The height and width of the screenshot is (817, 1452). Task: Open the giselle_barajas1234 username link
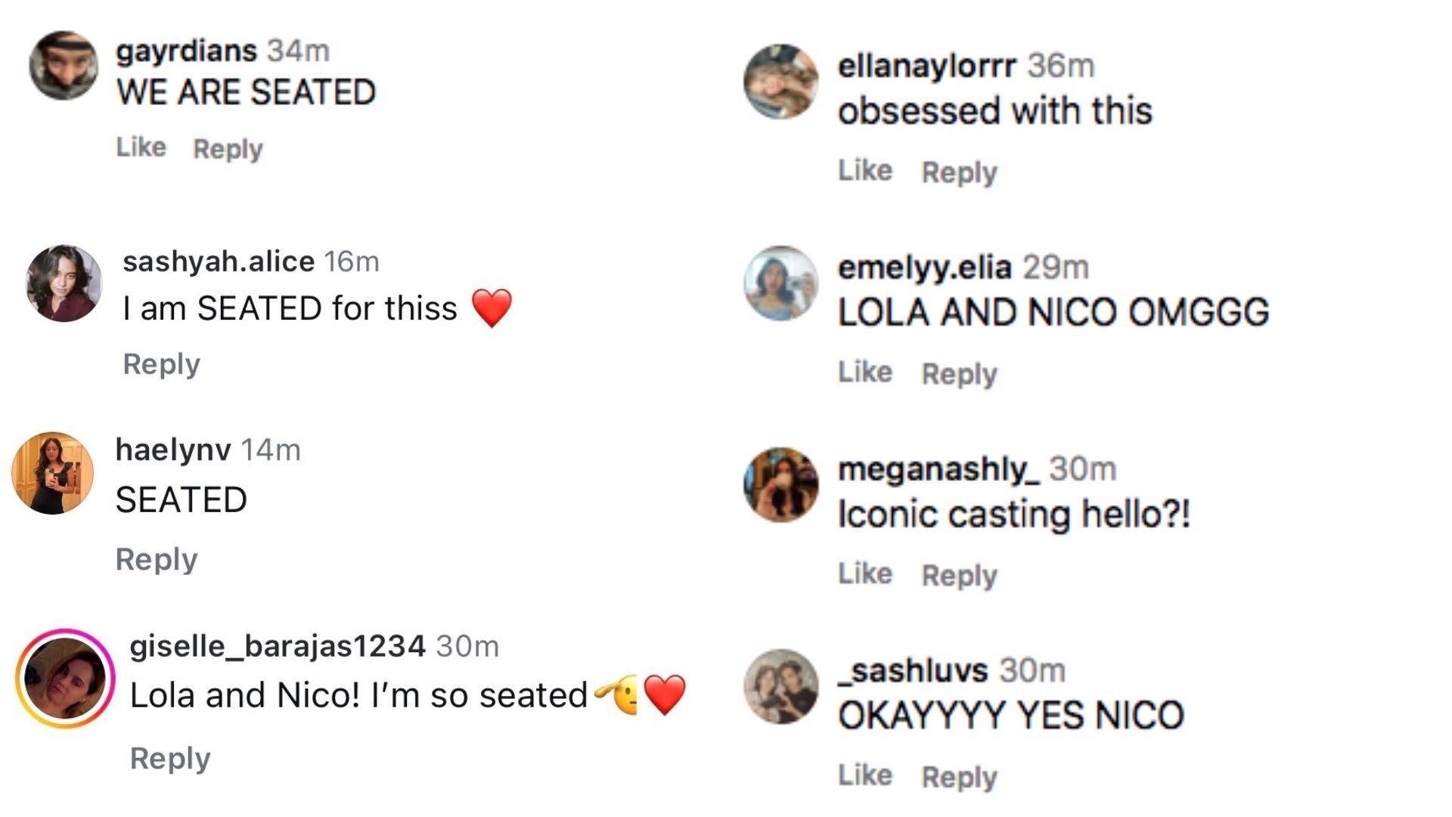tap(278, 646)
